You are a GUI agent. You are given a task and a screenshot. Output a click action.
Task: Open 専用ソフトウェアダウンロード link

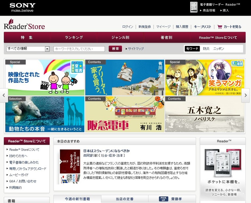click(28, 169)
